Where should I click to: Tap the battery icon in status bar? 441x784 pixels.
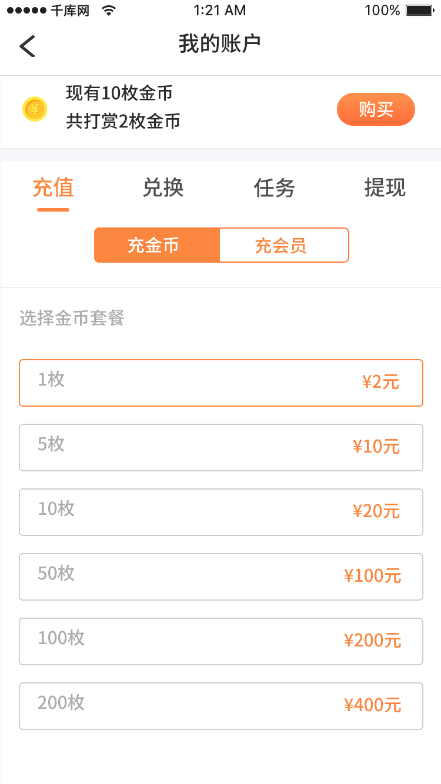(x=419, y=11)
